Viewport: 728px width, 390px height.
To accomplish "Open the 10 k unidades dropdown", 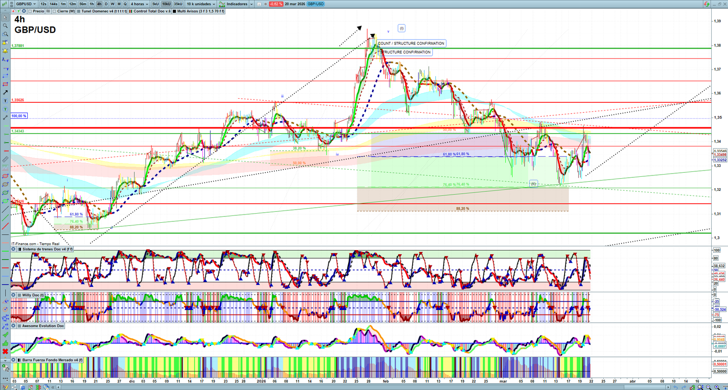I will pyautogui.click(x=201, y=4).
